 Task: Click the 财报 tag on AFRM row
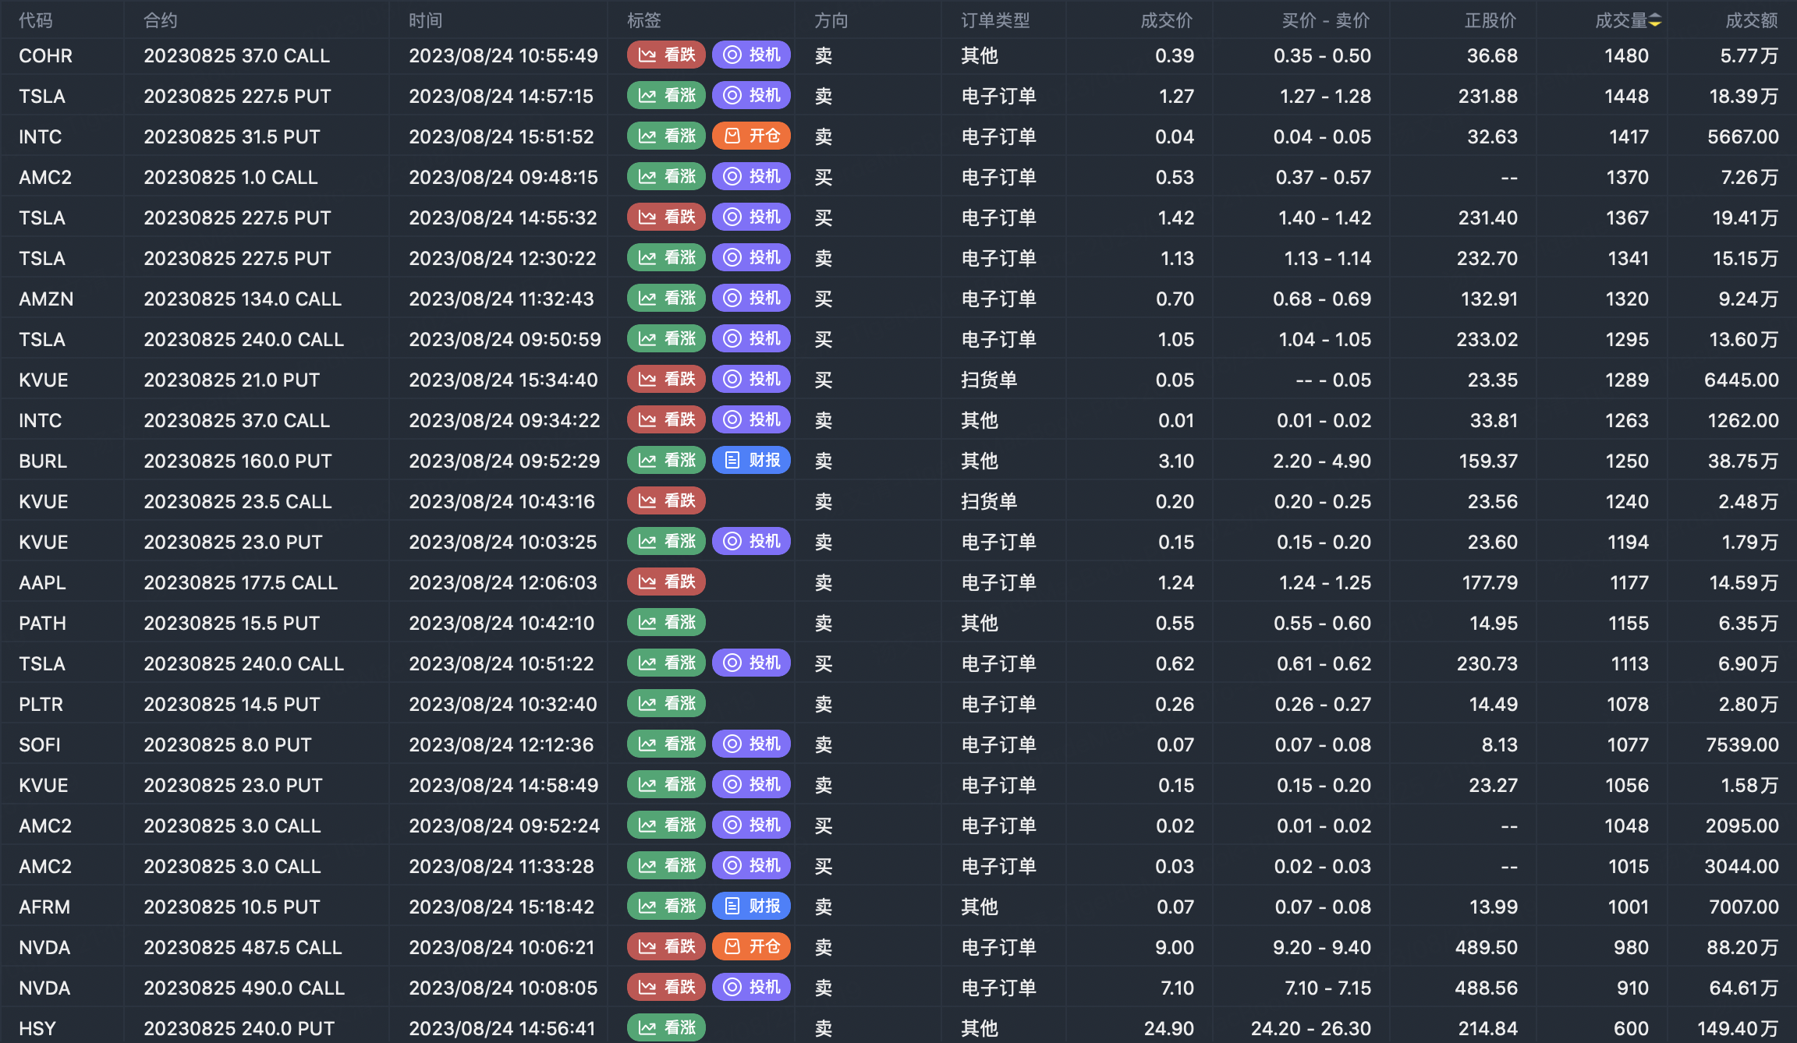pos(751,907)
